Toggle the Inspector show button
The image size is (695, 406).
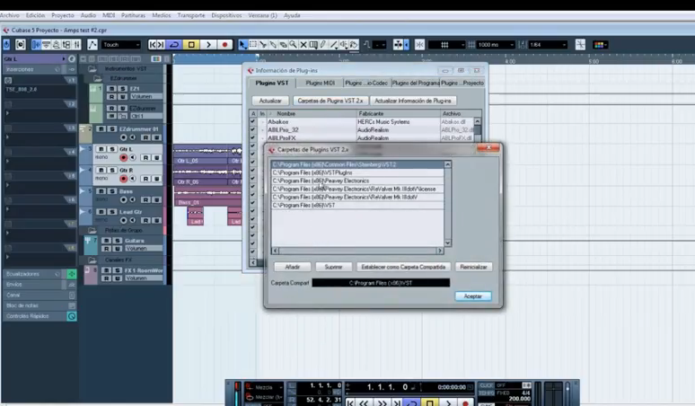coord(36,45)
